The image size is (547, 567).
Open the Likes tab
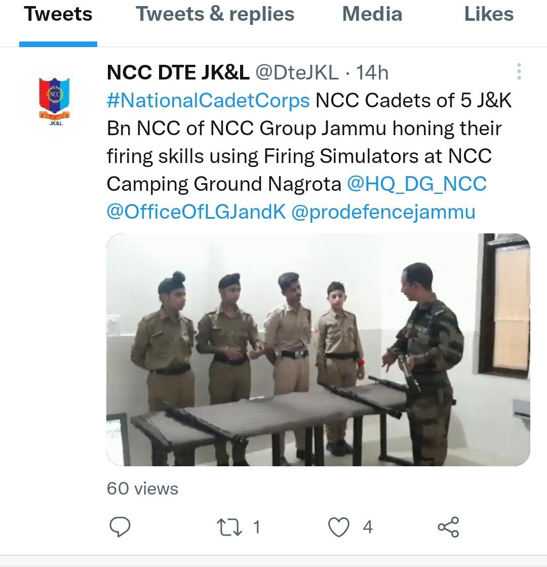[x=489, y=15]
